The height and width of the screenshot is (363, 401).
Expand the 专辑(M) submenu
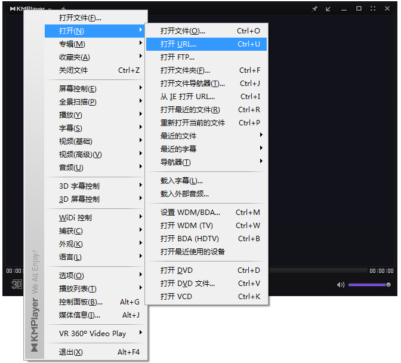[95, 44]
